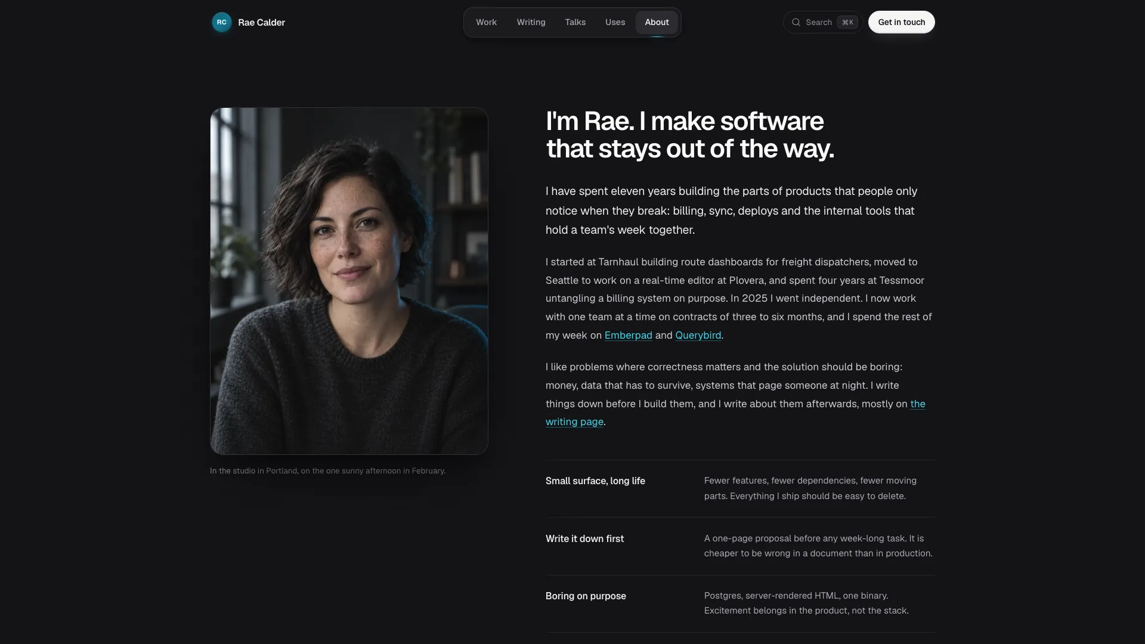Open the Work nav item

coord(486,22)
